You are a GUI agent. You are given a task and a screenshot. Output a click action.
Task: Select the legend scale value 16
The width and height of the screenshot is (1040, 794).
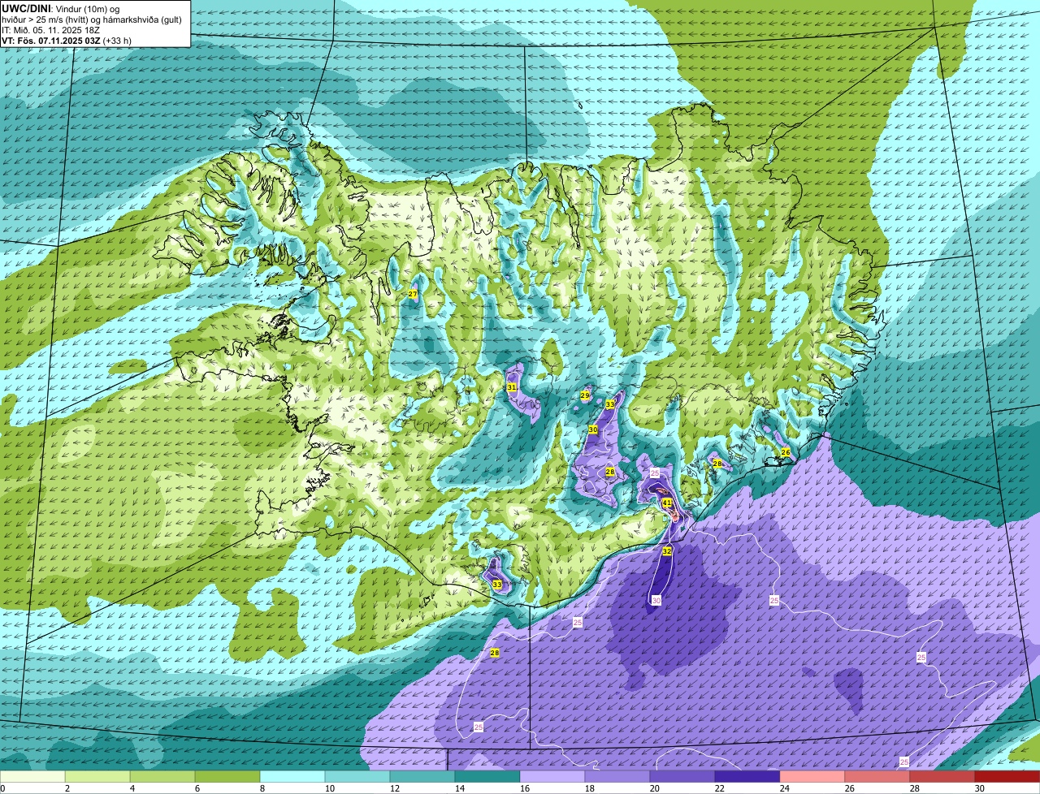click(525, 788)
